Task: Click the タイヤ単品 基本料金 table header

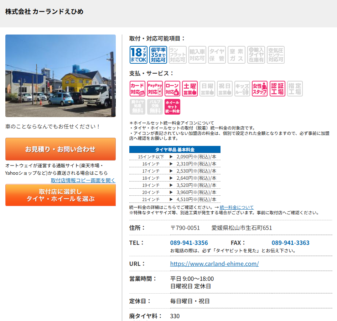Action: click(x=175, y=149)
